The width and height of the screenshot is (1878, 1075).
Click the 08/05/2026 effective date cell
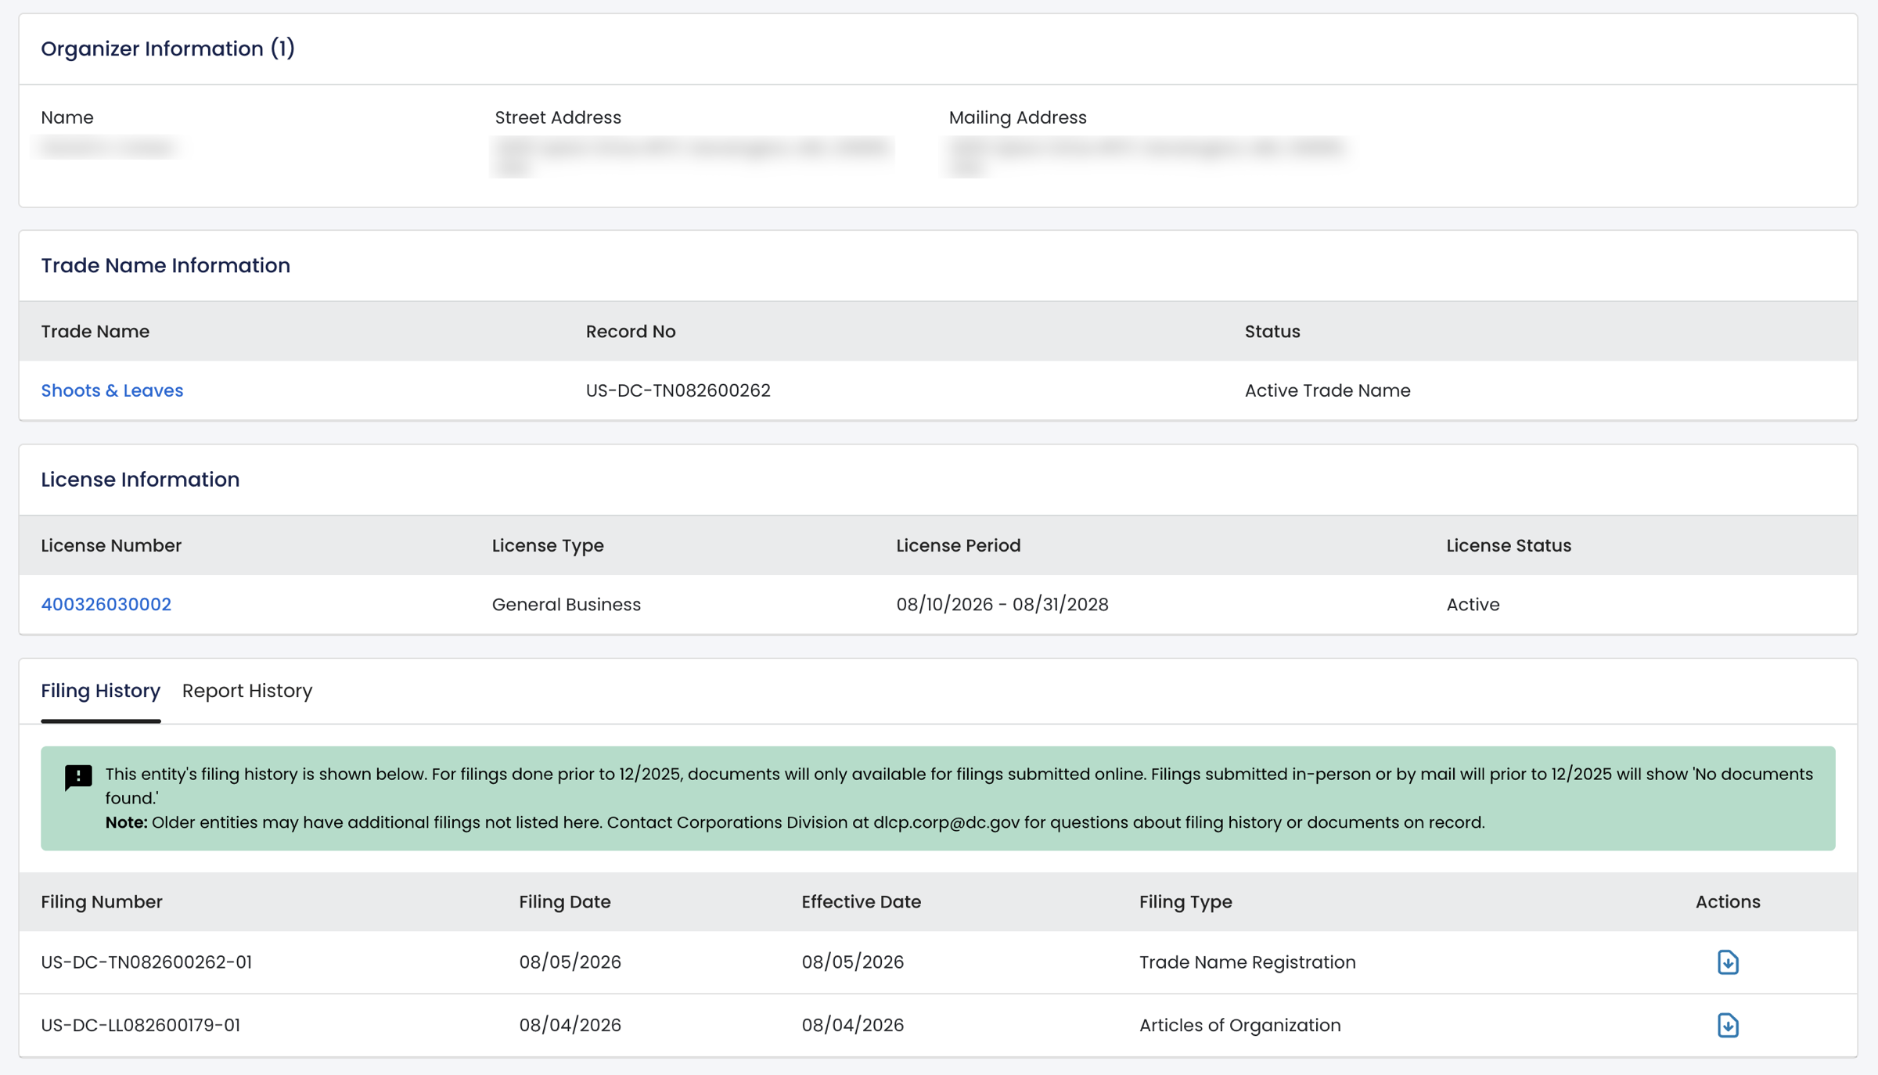coord(853,962)
